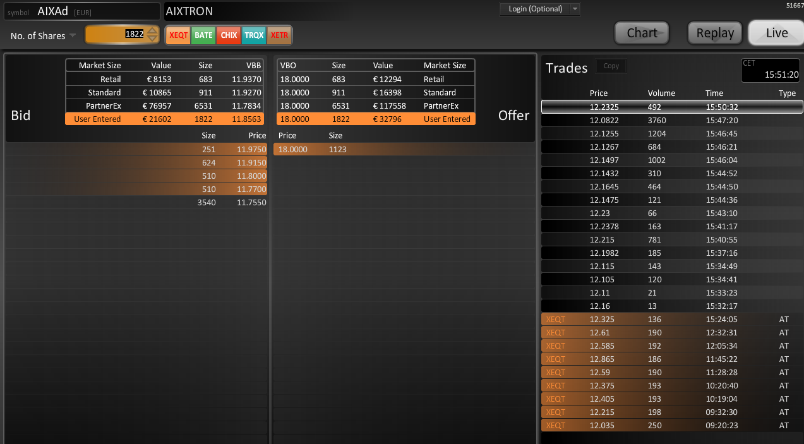
Task: Toggle the BATE venue filter
Action: [x=203, y=35]
